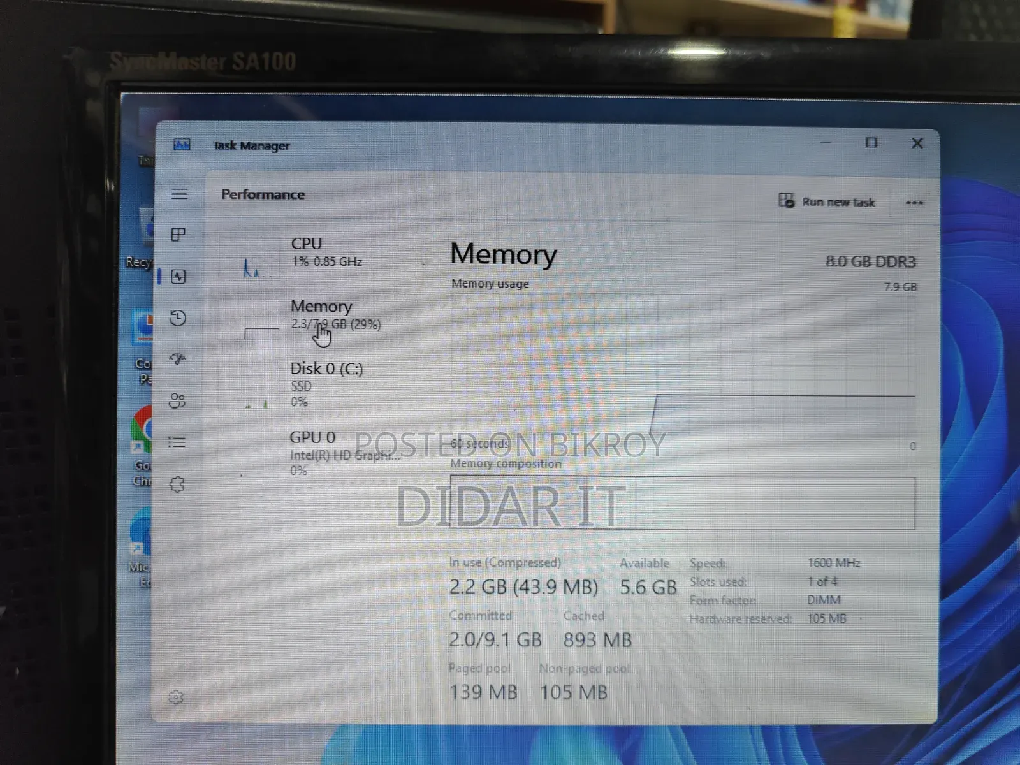
Task: Open the three-dot more options menu
Action: click(914, 203)
